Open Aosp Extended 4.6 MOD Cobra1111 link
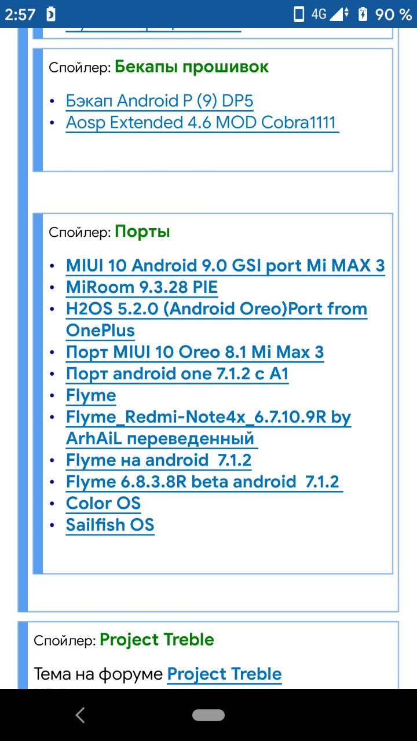 tap(202, 123)
